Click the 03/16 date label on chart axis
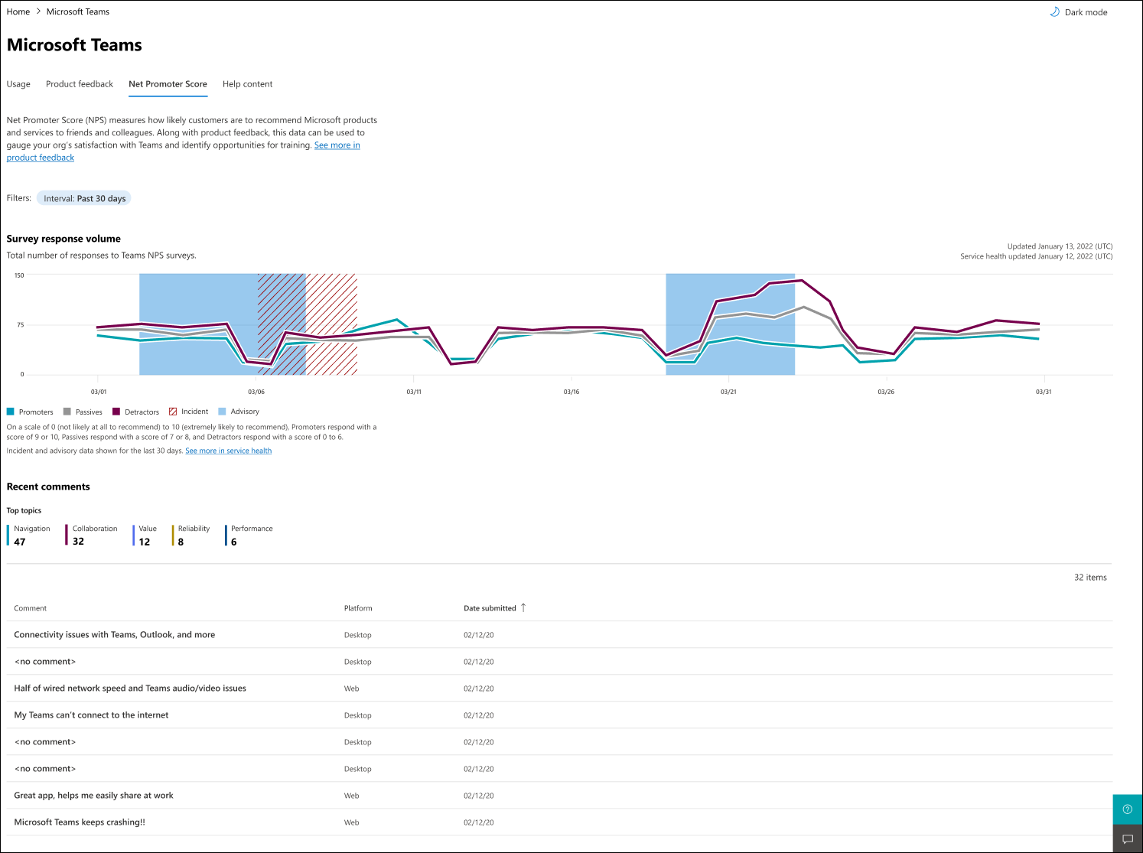This screenshot has height=853, width=1143. (x=571, y=392)
